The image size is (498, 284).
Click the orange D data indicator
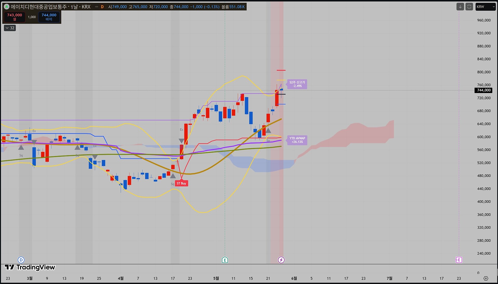click(102, 7)
